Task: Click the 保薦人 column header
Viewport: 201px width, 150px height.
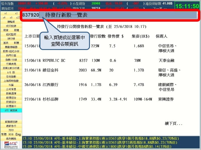Action: [162, 36]
